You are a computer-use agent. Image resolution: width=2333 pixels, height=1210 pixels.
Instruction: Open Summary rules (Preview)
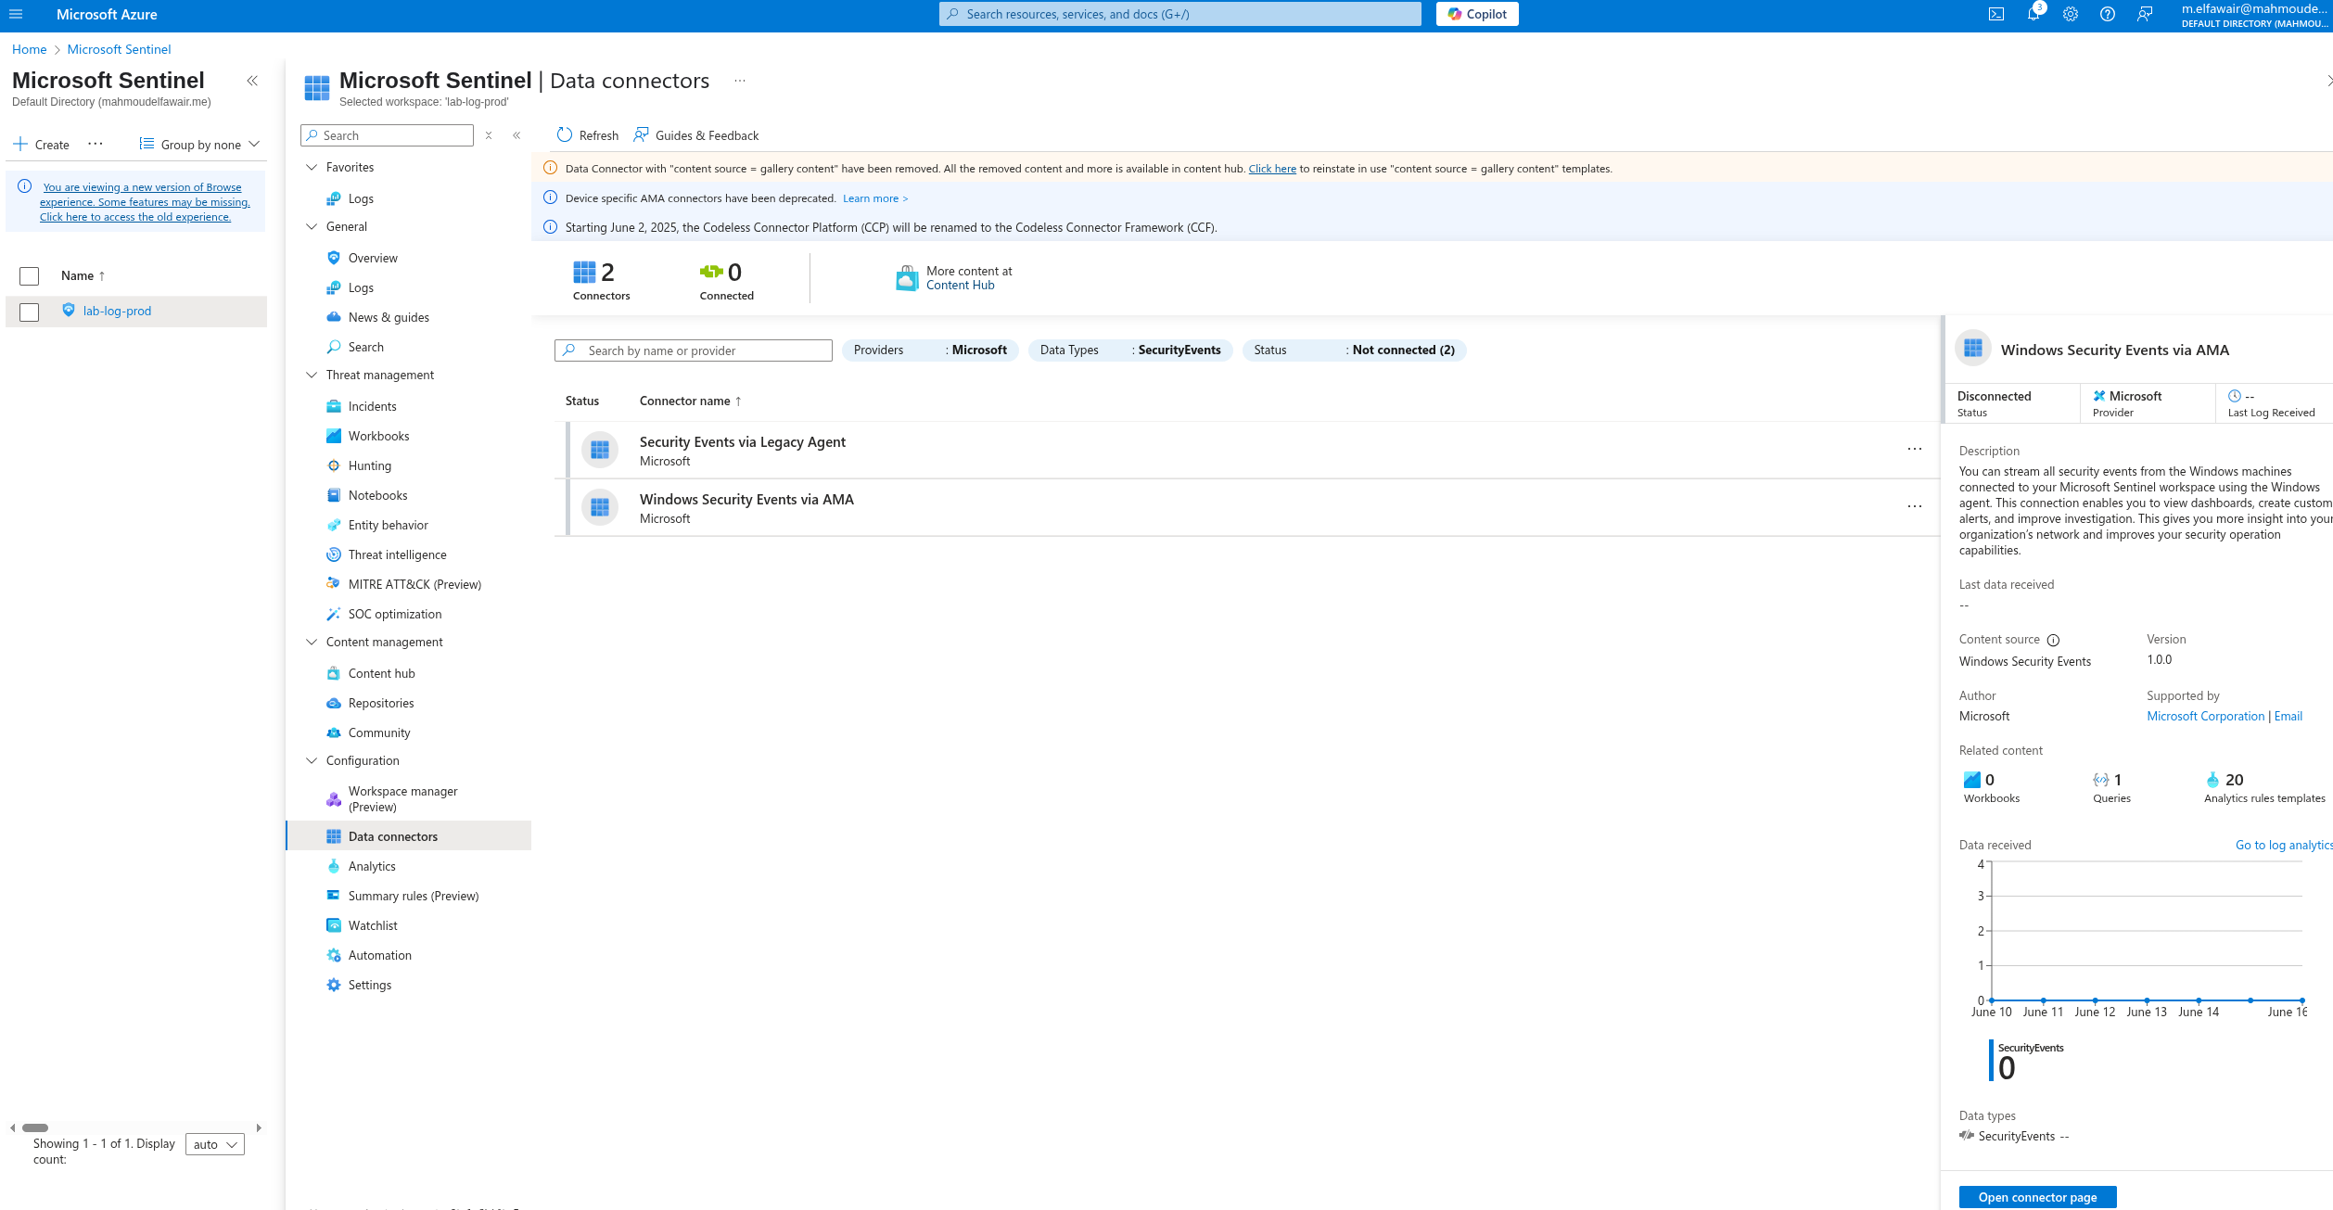pyautogui.click(x=413, y=896)
